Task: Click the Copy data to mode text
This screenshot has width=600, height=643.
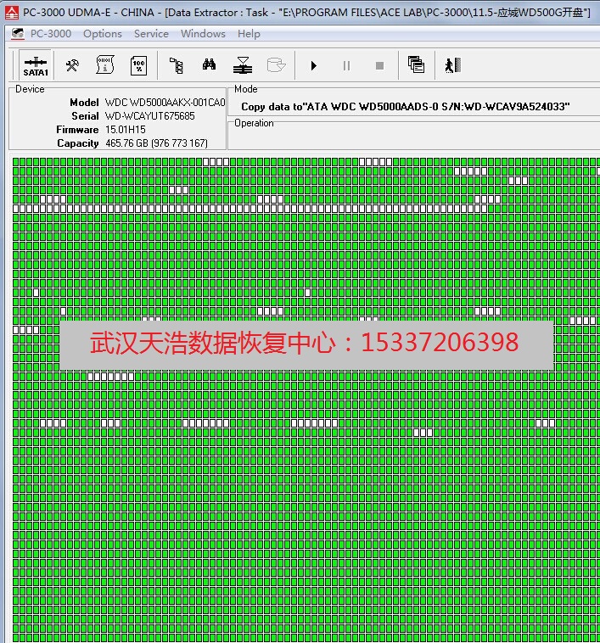Action: 405,107
